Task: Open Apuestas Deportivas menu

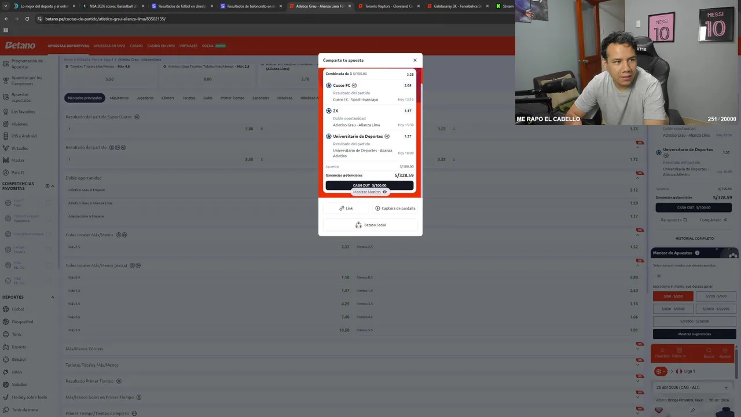Action: tap(68, 46)
